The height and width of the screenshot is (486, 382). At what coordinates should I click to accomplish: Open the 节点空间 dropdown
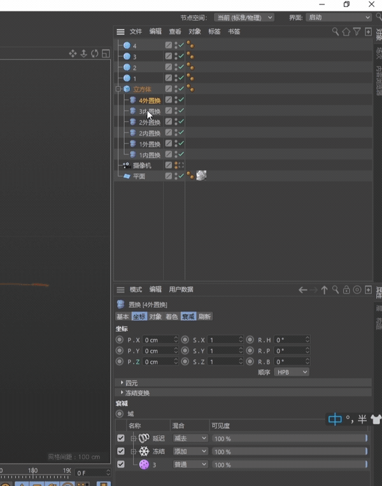[244, 18]
